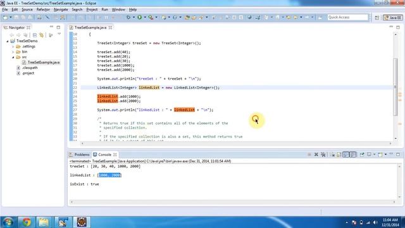
Task: Switch to the Problems tab
Action: click(79, 155)
